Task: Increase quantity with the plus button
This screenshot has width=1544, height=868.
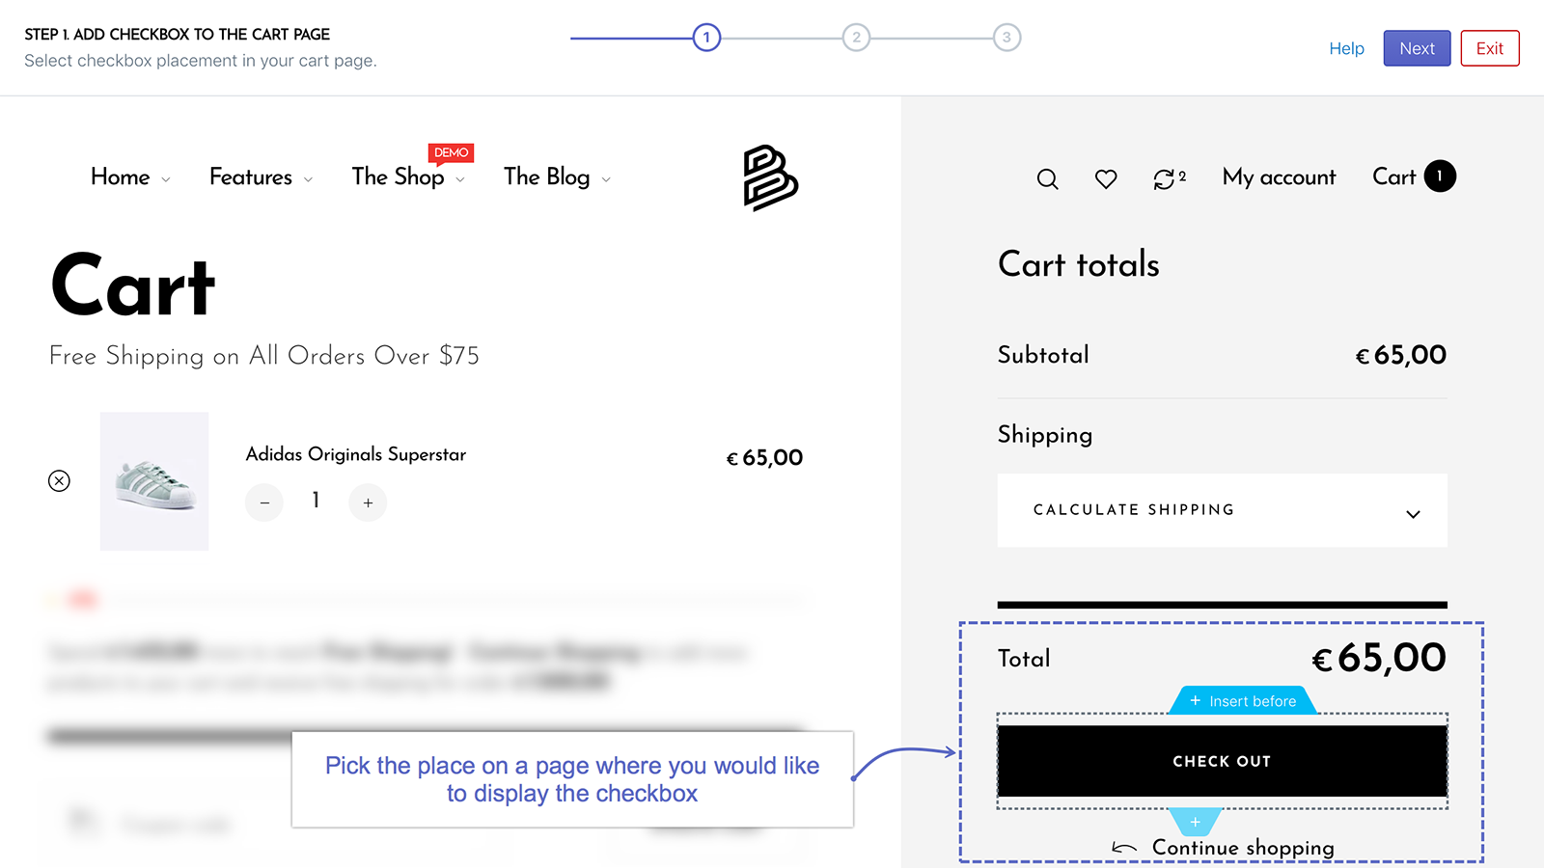Action: coord(368,502)
